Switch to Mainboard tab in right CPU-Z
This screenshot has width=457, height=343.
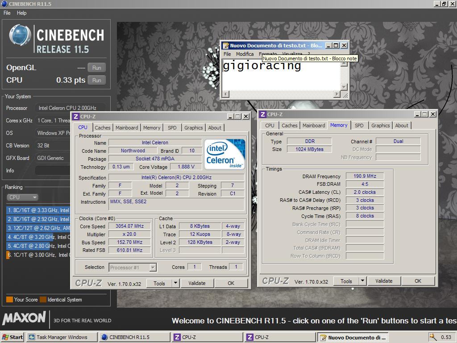(x=314, y=125)
